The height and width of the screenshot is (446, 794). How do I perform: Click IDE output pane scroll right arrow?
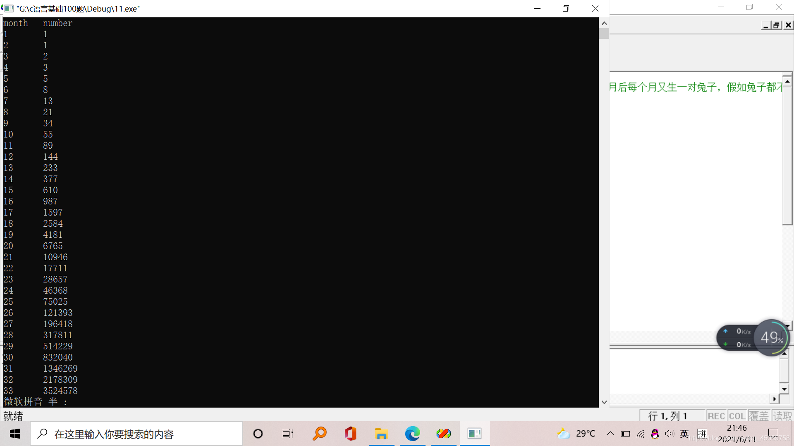tap(775, 399)
